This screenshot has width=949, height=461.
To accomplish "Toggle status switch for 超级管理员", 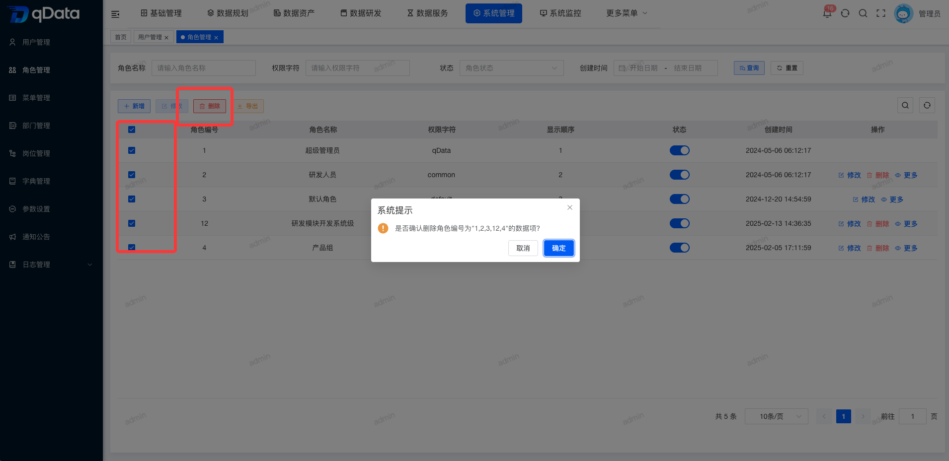I will point(679,150).
